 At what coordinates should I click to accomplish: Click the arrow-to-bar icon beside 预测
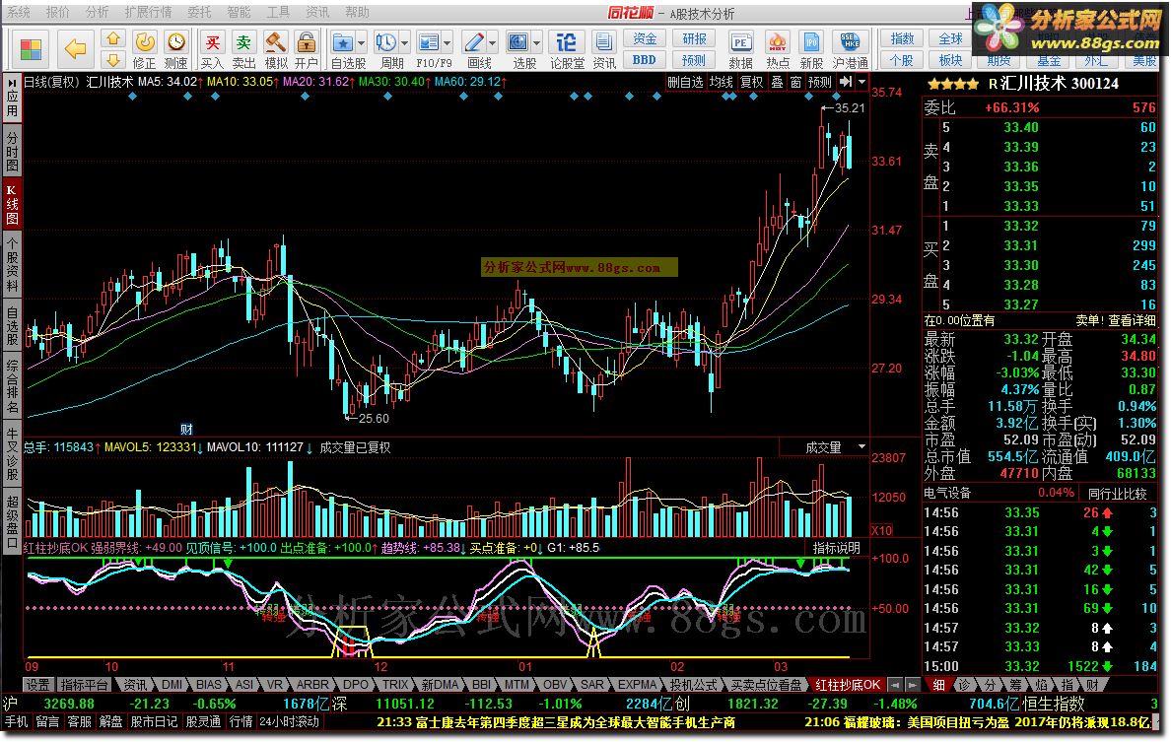click(x=846, y=82)
